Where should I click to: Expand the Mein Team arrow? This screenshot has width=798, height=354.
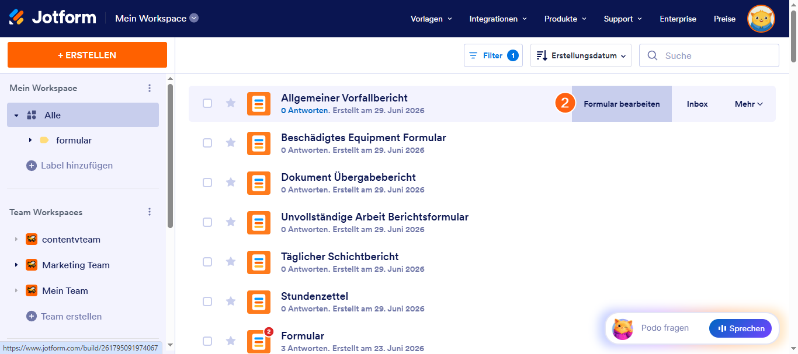[16, 290]
